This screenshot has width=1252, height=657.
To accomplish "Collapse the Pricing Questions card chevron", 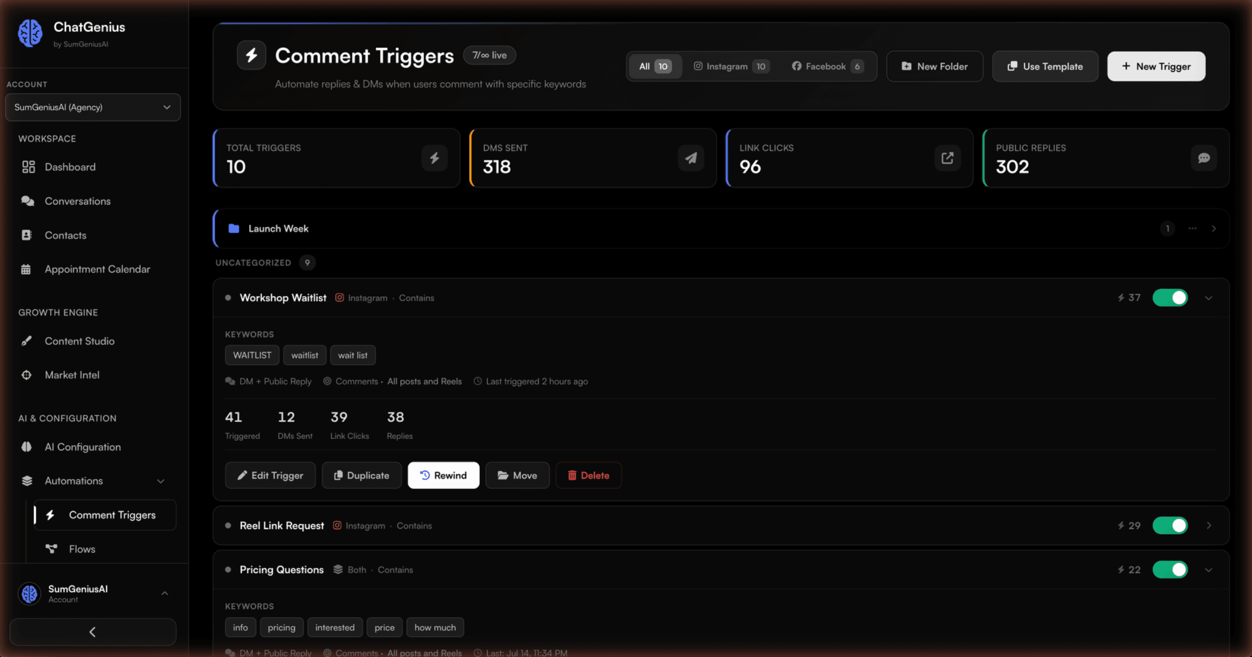I will tap(1208, 570).
